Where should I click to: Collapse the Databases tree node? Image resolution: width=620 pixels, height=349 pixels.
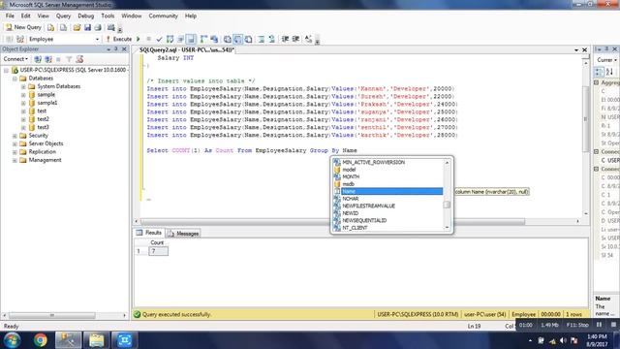[15, 79]
